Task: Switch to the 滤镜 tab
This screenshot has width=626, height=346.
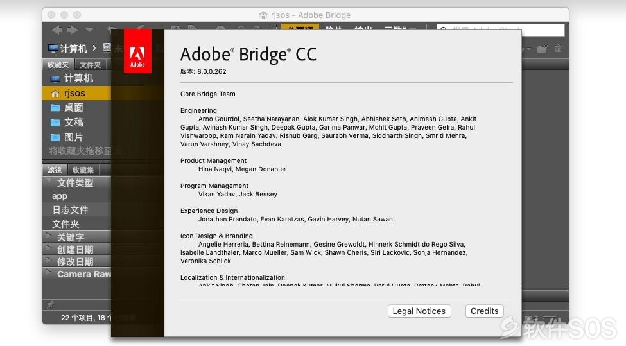Action: [55, 170]
